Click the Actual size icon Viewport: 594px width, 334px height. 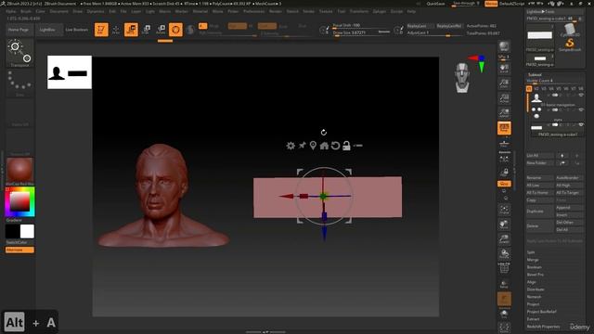click(504, 98)
